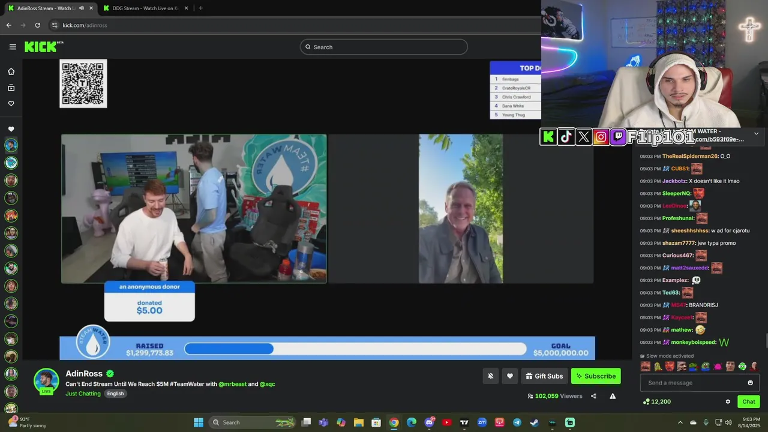Viewport: 768px width, 432px height.
Task: Open Discord from the taskbar
Action: pos(429,422)
